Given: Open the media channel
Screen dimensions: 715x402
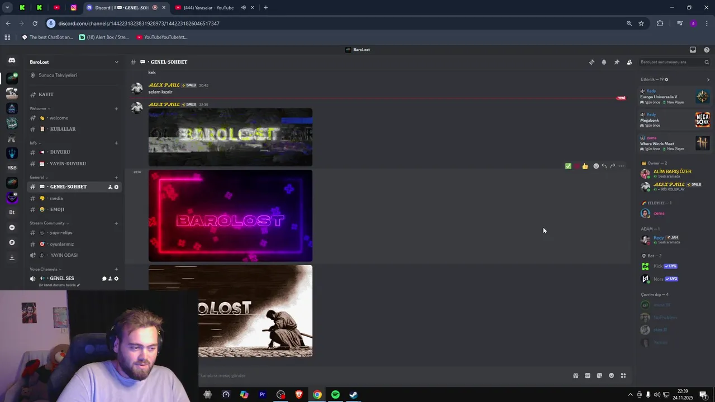Looking at the screenshot, I should point(74,198).
